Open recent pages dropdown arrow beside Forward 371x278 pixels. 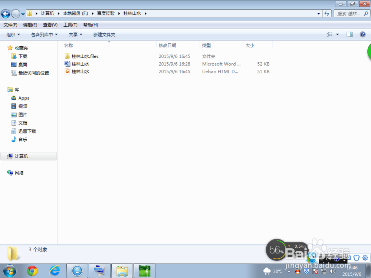click(23, 14)
